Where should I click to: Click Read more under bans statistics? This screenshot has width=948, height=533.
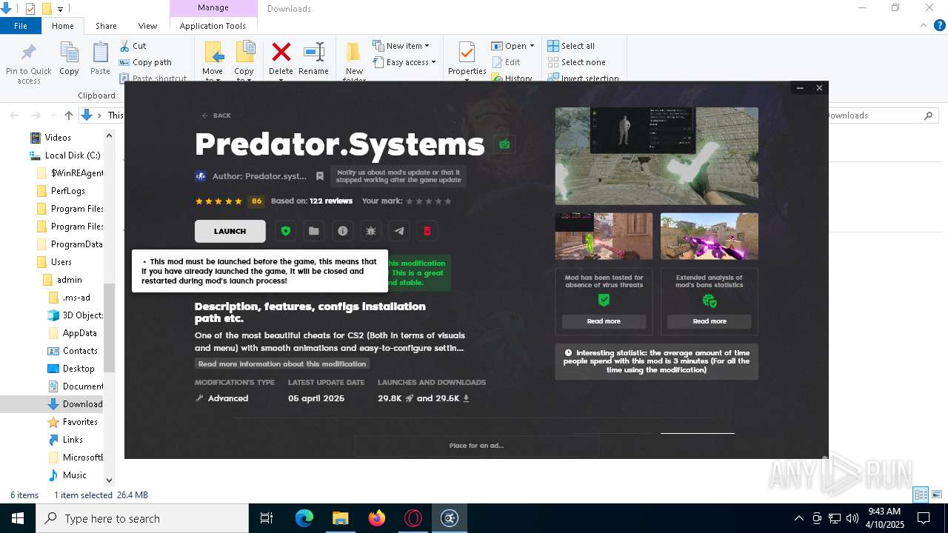[710, 321]
